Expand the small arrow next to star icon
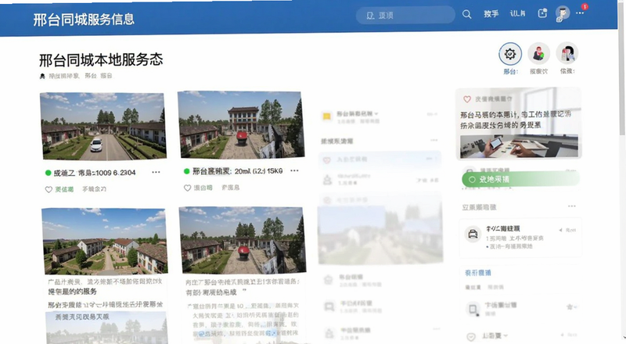 click(576, 307)
